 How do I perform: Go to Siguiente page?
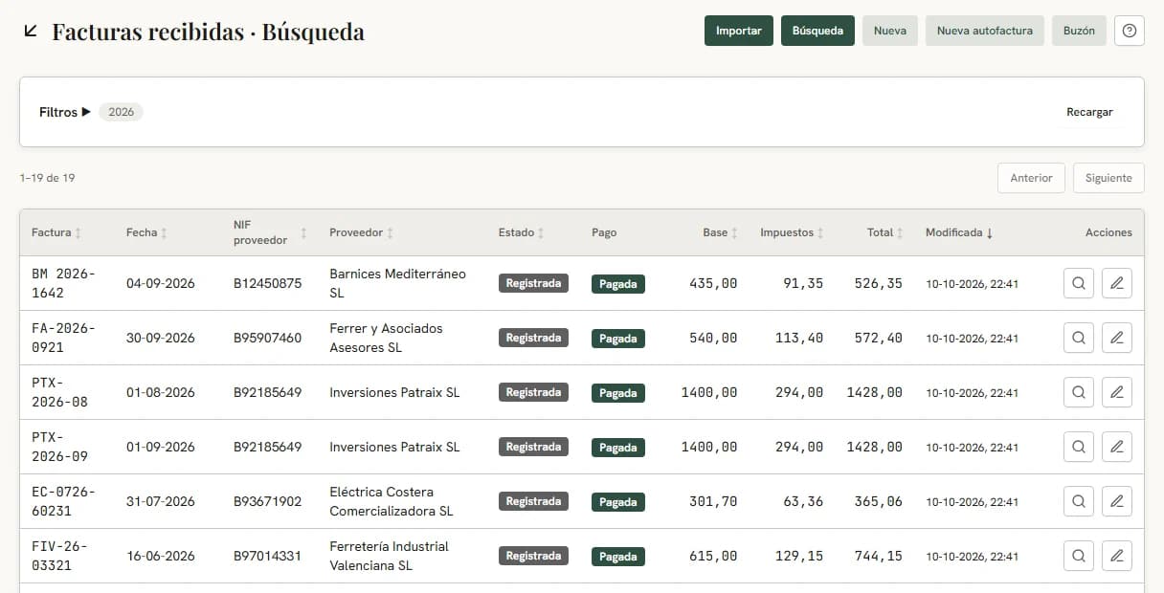1108,178
